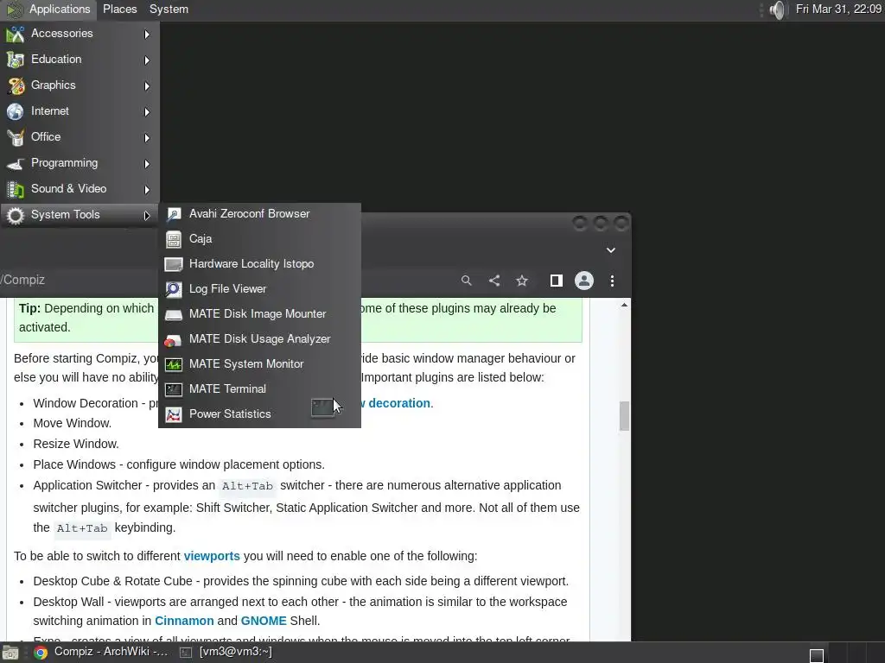Click the show desktop panel icon
Viewport: 885px width, 663px height.
(x=10, y=653)
